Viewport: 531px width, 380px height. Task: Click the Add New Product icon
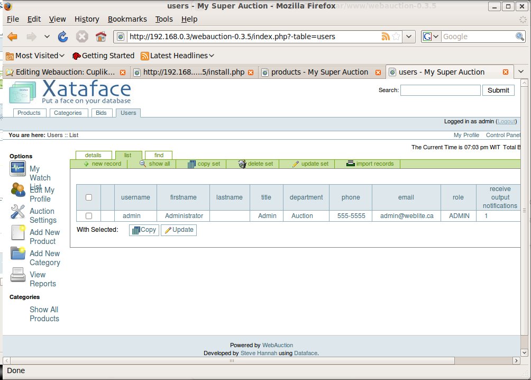point(17,233)
